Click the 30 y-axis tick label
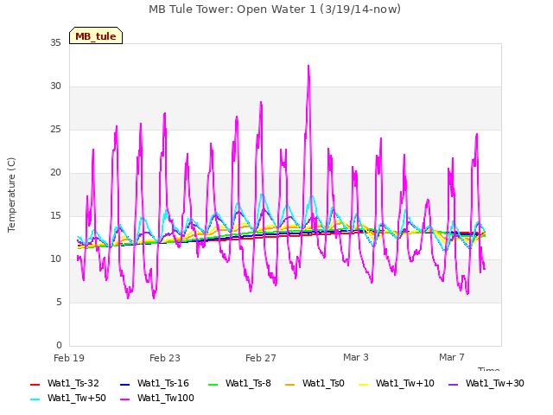This screenshot has height=415, width=553. [55, 86]
